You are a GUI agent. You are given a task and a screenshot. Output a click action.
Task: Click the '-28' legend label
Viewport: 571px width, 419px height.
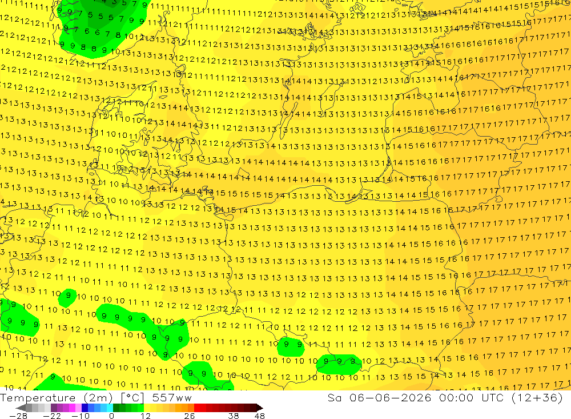pyautogui.click(x=18, y=416)
